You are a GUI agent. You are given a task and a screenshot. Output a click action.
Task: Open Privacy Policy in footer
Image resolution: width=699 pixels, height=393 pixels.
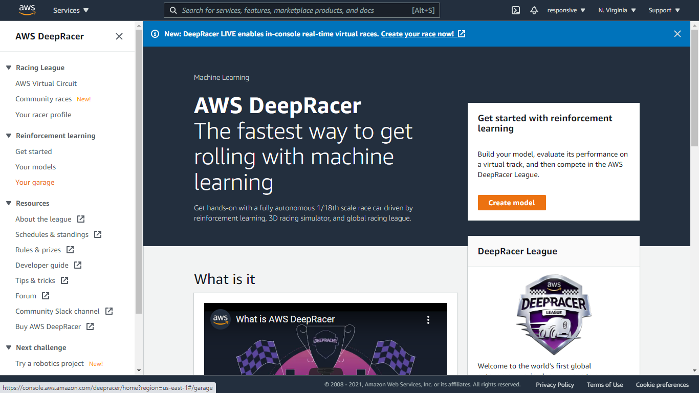(555, 385)
